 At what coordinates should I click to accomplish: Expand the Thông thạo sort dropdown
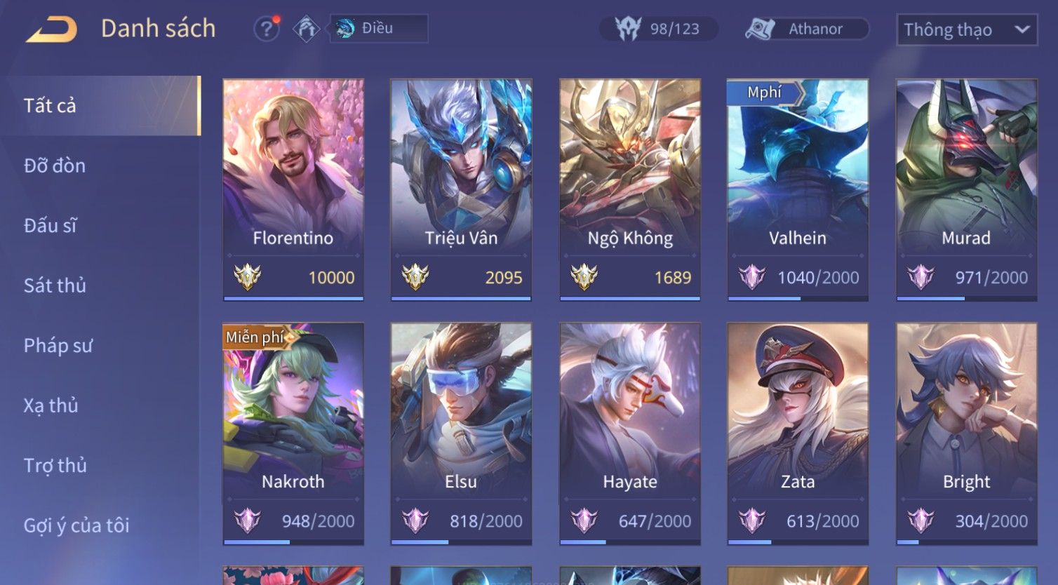coord(967,30)
